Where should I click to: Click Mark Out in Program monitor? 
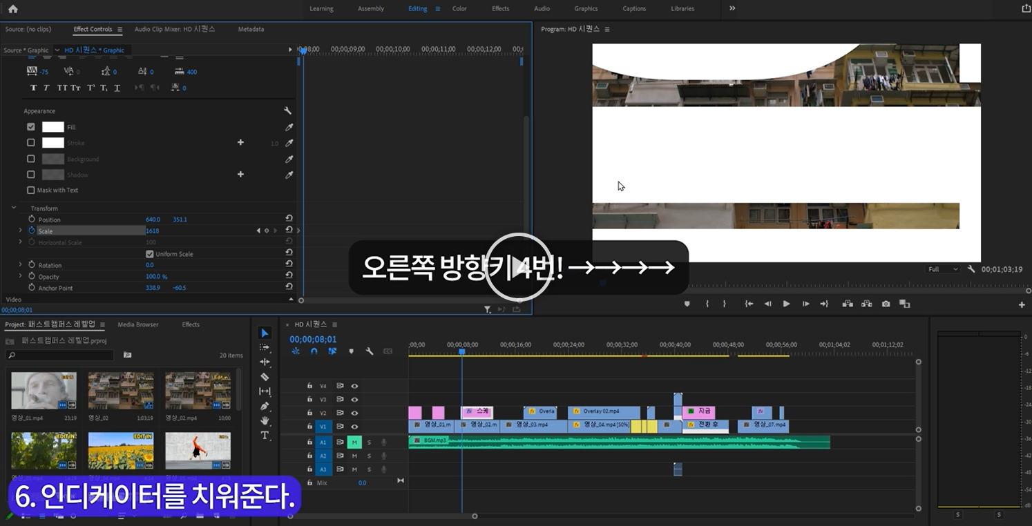point(725,304)
